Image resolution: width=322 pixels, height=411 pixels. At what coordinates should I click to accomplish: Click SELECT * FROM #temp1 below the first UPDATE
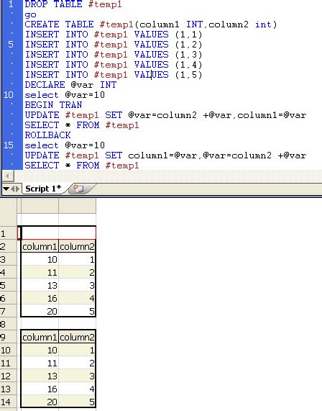point(82,125)
